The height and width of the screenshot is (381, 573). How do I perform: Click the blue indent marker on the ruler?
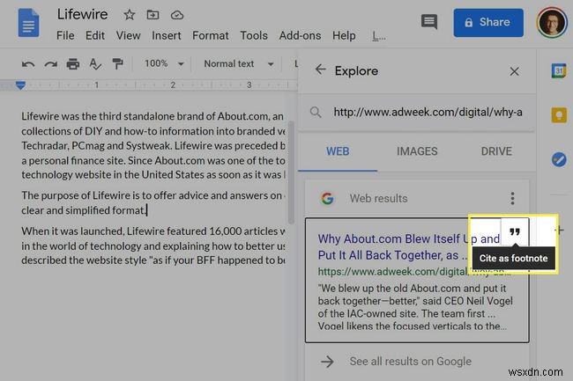pos(20,85)
